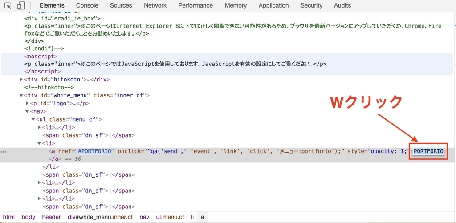Switch to the Elements tab

(52, 5)
